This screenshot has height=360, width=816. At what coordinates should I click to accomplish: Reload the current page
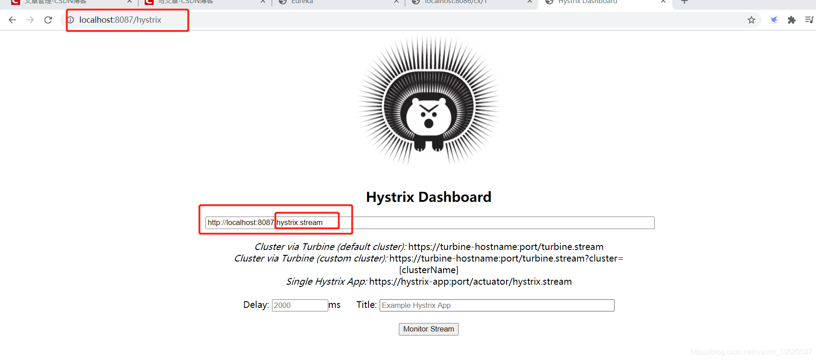(48, 20)
